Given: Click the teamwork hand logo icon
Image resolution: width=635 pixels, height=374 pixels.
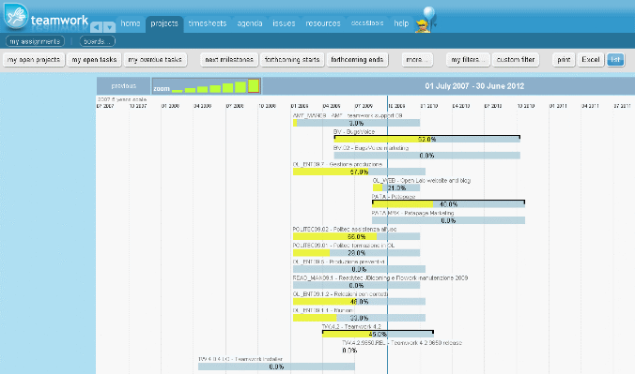Looking at the screenshot, I should coord(15,16).
